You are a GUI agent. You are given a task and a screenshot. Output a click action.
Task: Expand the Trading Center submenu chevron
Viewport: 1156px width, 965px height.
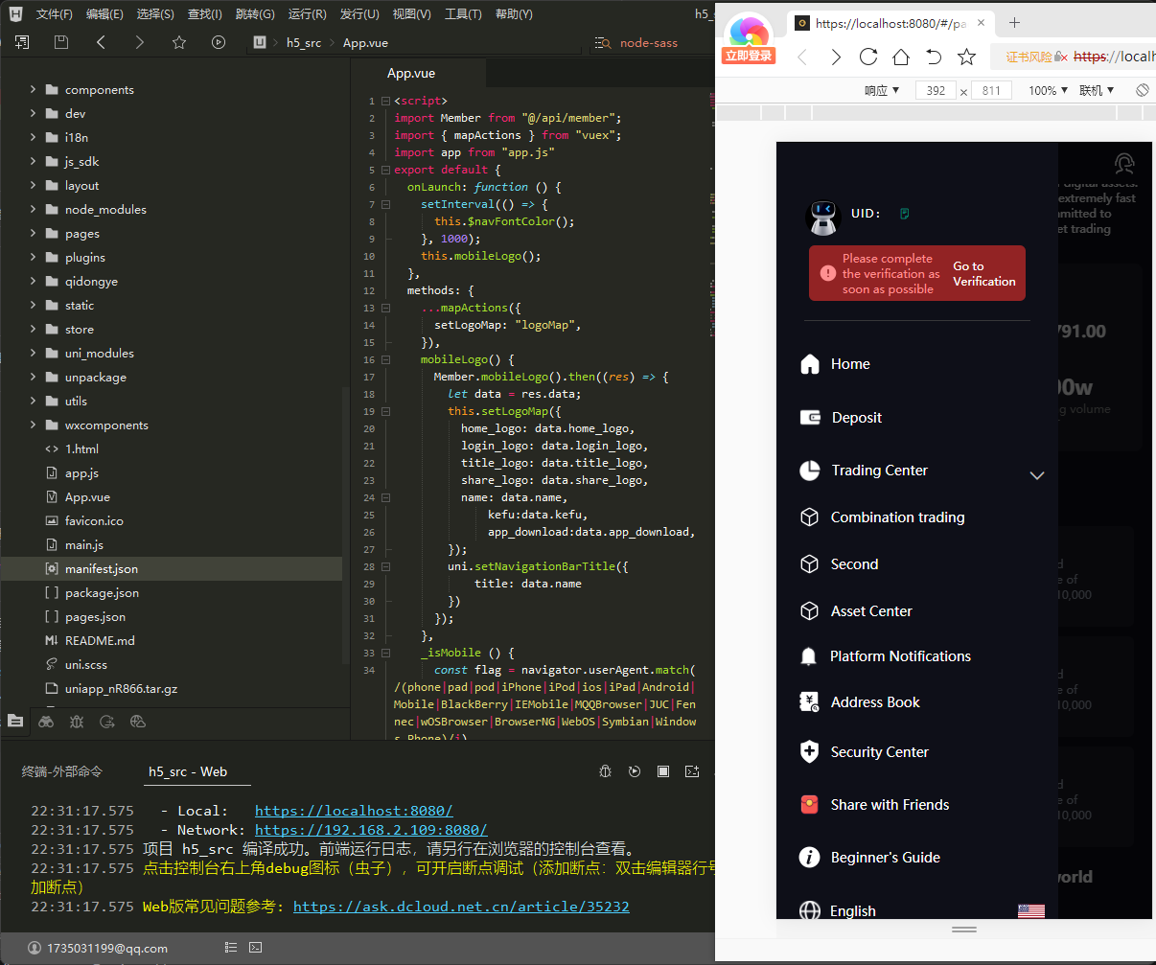pos(1036,475)
